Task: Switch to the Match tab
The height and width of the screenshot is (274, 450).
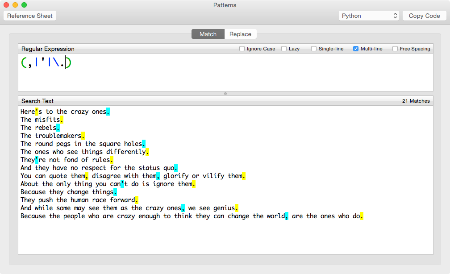Action: (x=208, y=34)
